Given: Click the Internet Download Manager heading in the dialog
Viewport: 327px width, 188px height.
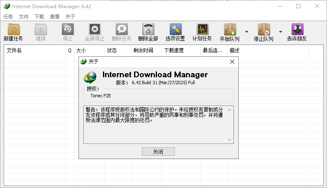Looking at the screenshot, I should (x=155, y=75).
